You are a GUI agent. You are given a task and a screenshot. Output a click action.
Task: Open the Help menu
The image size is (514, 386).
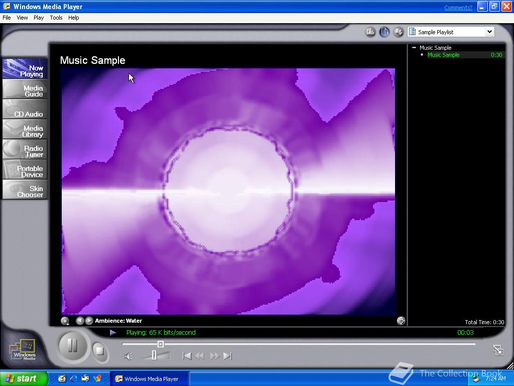tap(73, 18)
